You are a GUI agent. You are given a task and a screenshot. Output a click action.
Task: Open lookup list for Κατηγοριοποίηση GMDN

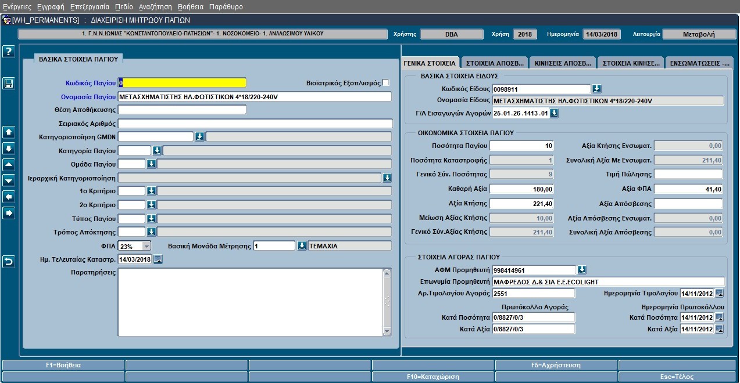pos(199,136)
